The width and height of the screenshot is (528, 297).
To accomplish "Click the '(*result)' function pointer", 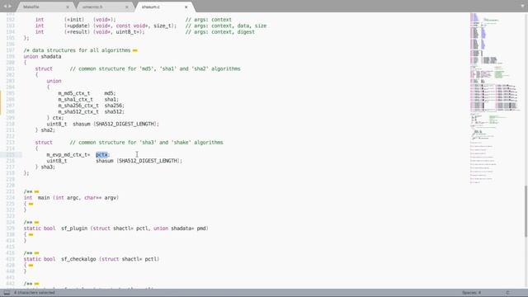I will coord(77,32).
